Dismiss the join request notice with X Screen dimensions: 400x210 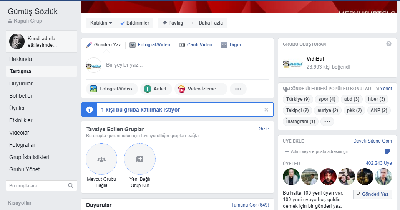266,110
